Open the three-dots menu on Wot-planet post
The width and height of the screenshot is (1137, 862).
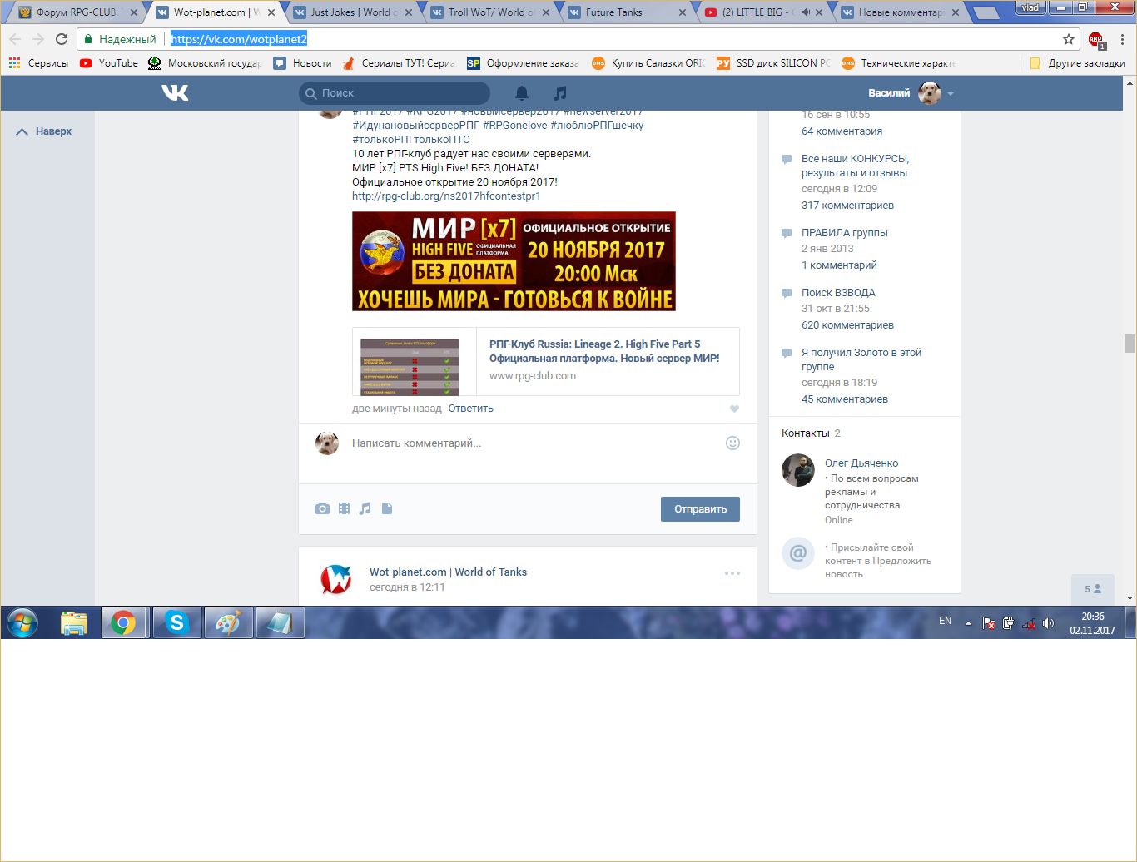(x=732, y=573)
